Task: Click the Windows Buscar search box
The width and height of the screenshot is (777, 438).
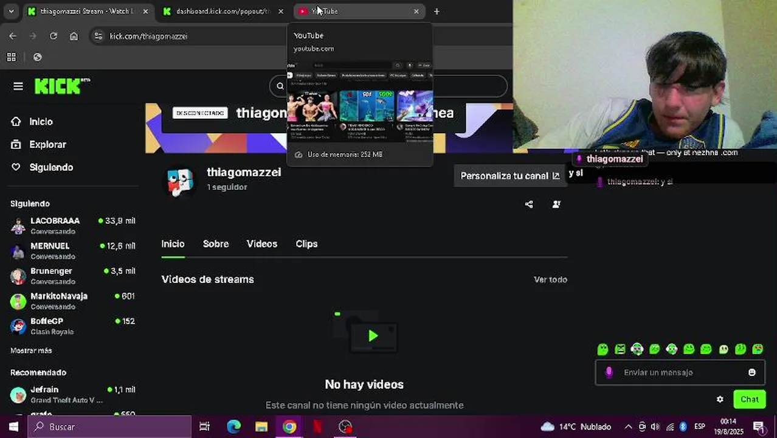Action: (109, 426)
